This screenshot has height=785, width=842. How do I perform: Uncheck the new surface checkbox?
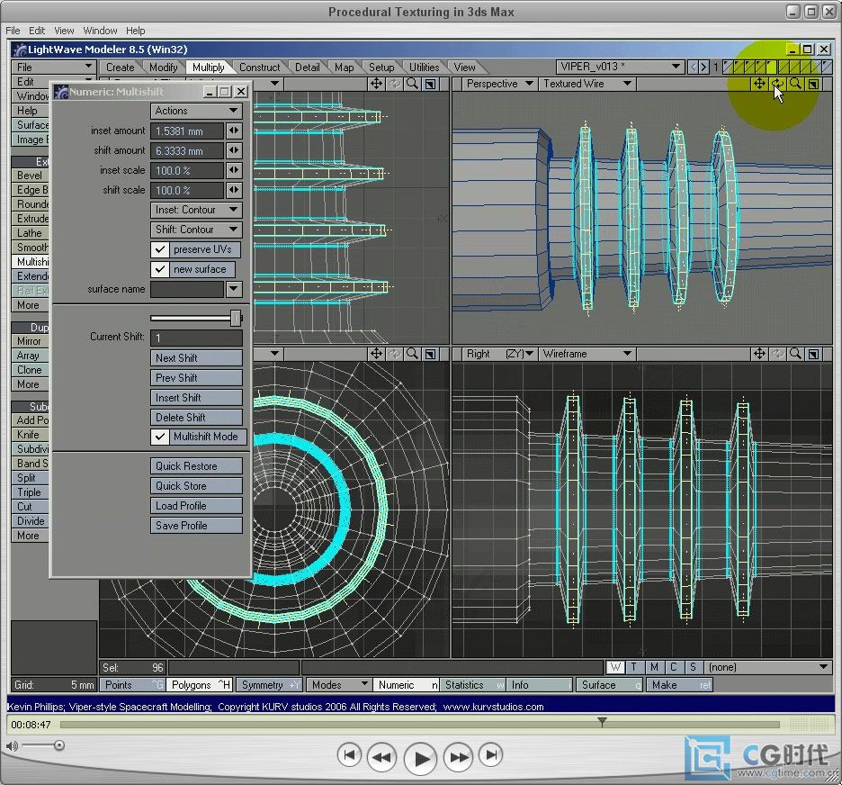click(159, 269)
